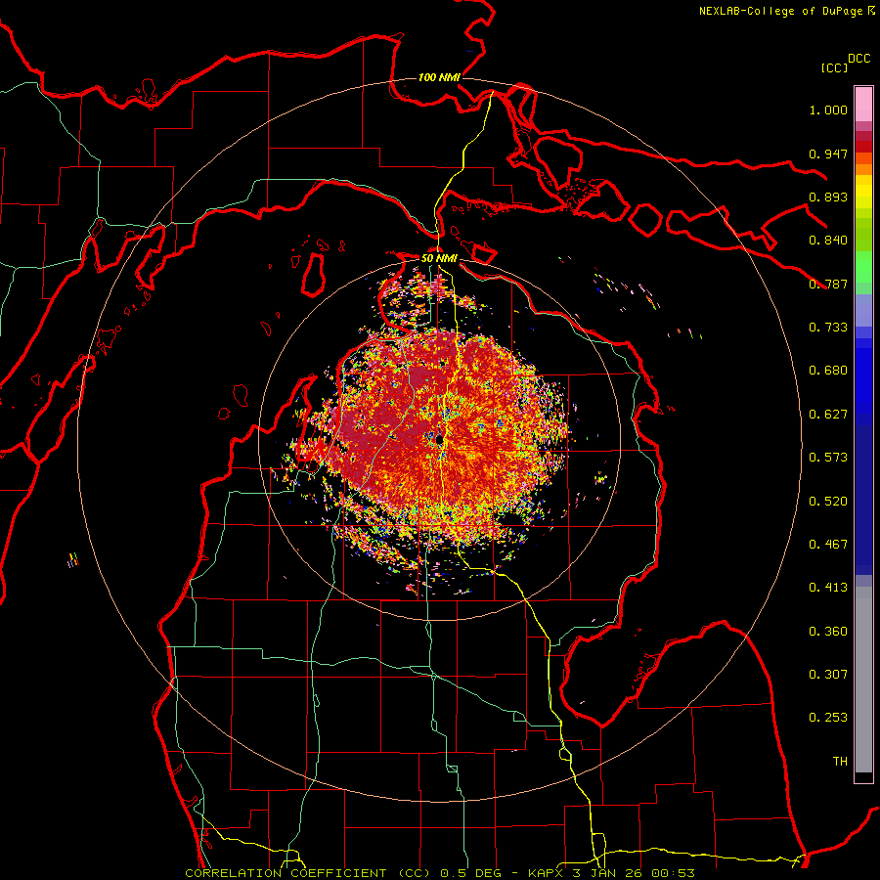Select the 0.253 legend value
This screenshot has height=880, width=880.
click(x=828, y=718)
